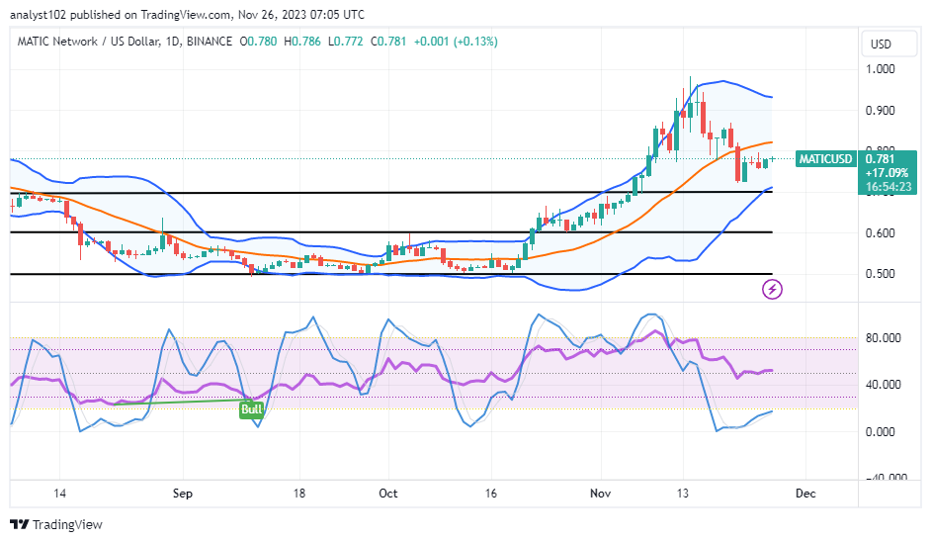
Task: Click the 18 date label on time axis
Action: (x=299, y=494)
